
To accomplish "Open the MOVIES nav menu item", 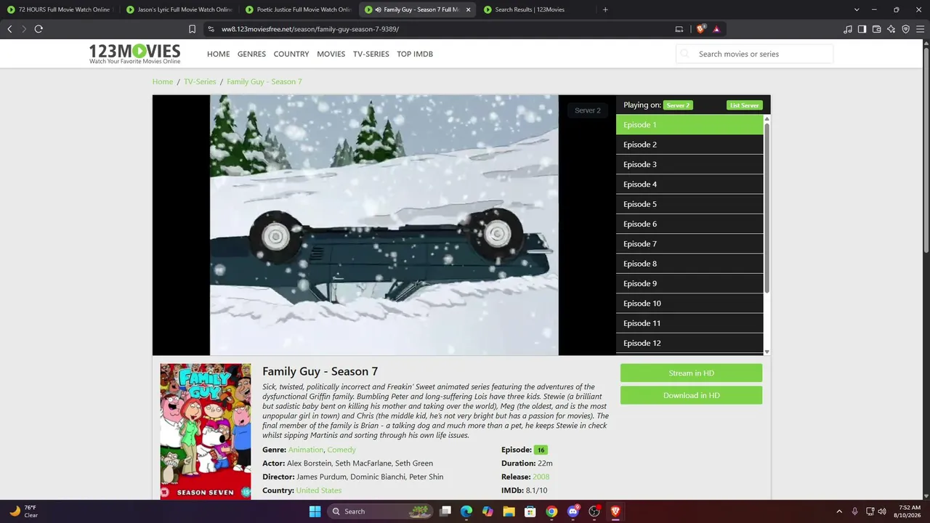I will click(x=331, y=54).
